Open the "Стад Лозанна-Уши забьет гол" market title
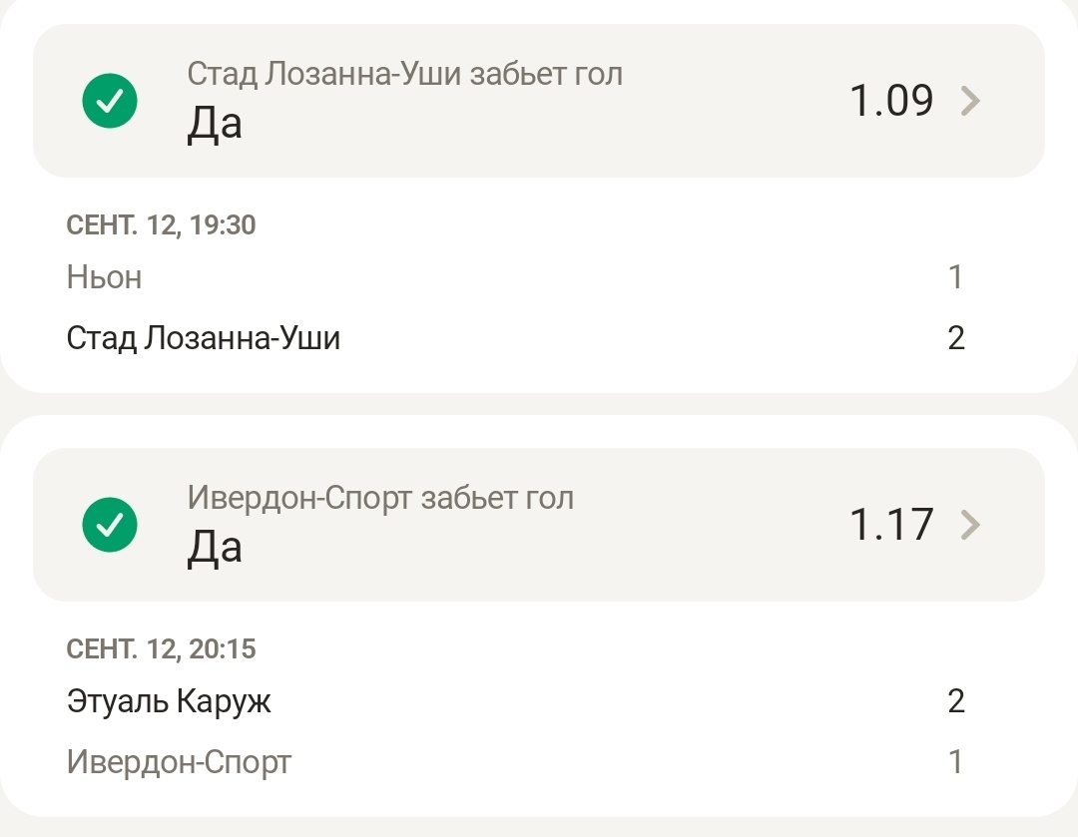The image size is (1078, 837). click(404, 74)
